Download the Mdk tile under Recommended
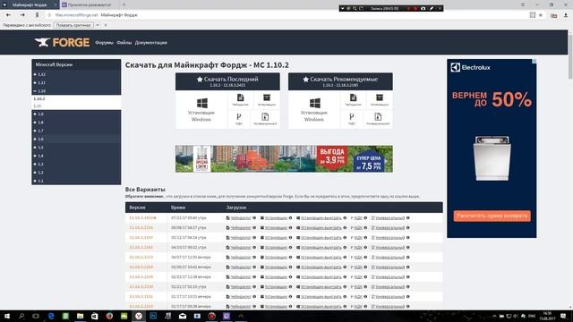This screenshot has width=573, height=322. point(352,119)
